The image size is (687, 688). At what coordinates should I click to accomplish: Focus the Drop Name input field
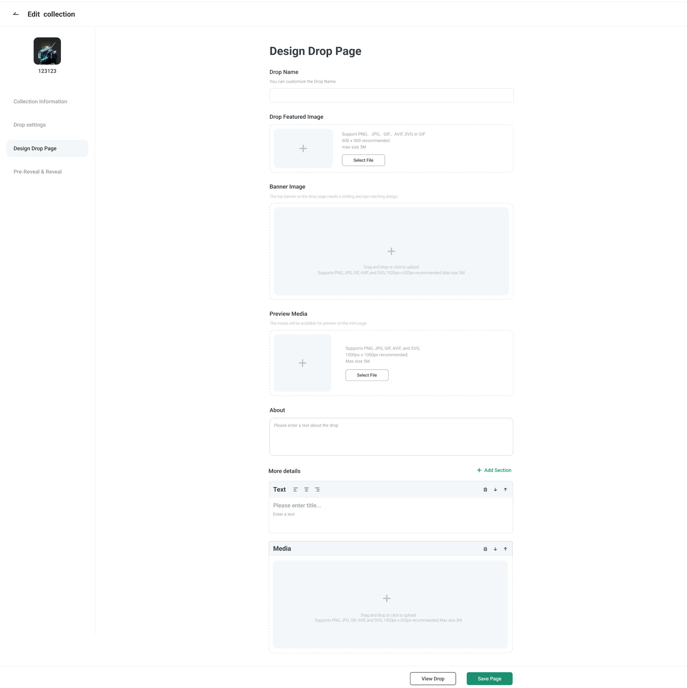point(391,96)
